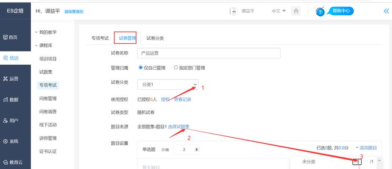Switch to the 专项考试 tab
Viewport: 392px width, 169px height.
[100, 38]
